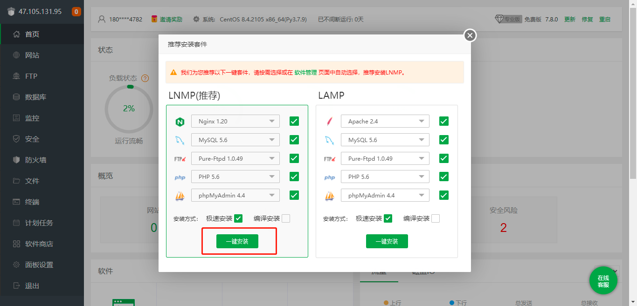Uncheck MySQL 5.6 checkbox in LNMP
The image size is (637, 306).
click(x=294, y=140)
